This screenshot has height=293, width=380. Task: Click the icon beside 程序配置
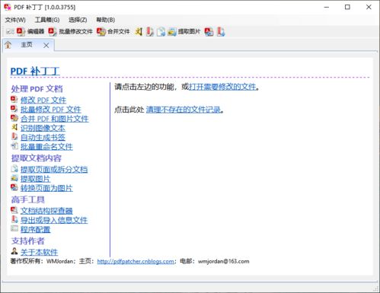point(14,228)
